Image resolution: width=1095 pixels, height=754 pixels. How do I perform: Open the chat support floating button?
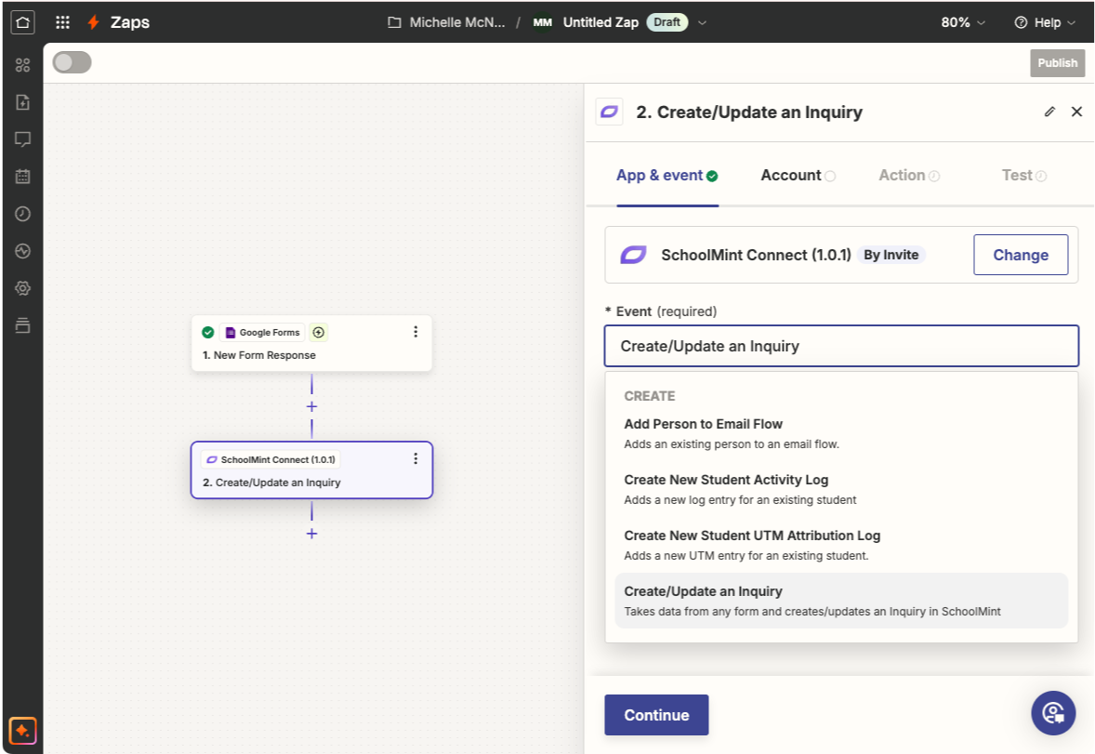click(x=1053, y=713)
